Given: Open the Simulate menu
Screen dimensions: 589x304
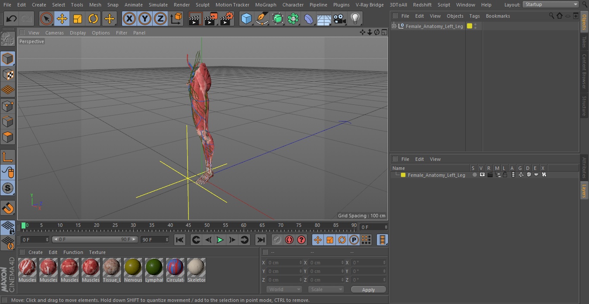Looking at the screenshot, I should [158, 5].
